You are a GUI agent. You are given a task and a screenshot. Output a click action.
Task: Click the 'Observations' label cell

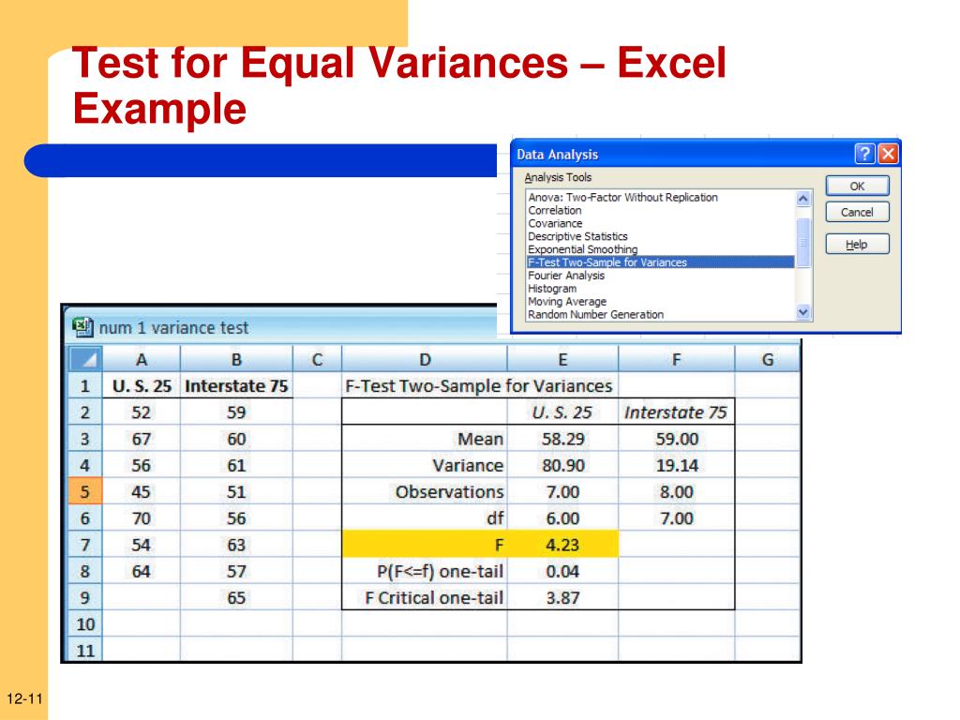425,491
